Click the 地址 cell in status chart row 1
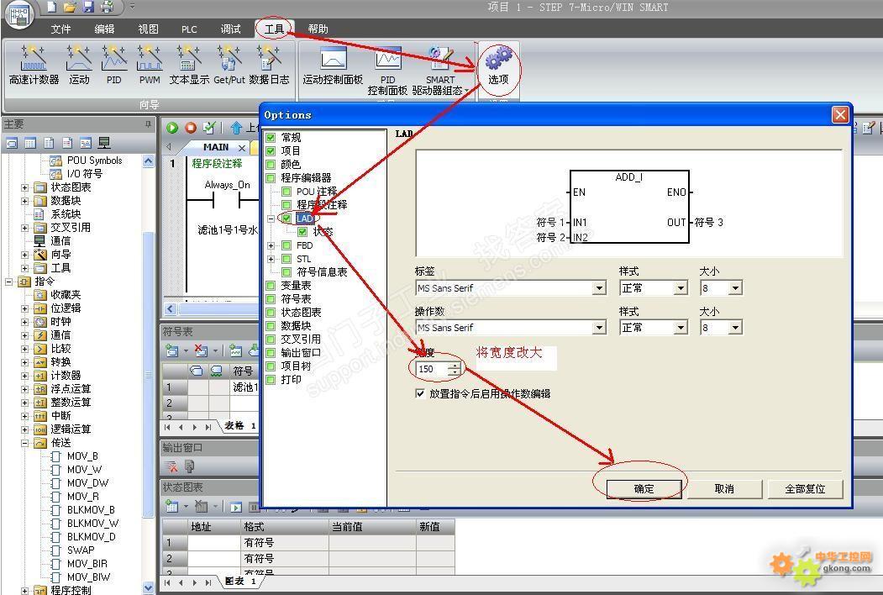The image size is (883, 595). click(x=214, y=543)
